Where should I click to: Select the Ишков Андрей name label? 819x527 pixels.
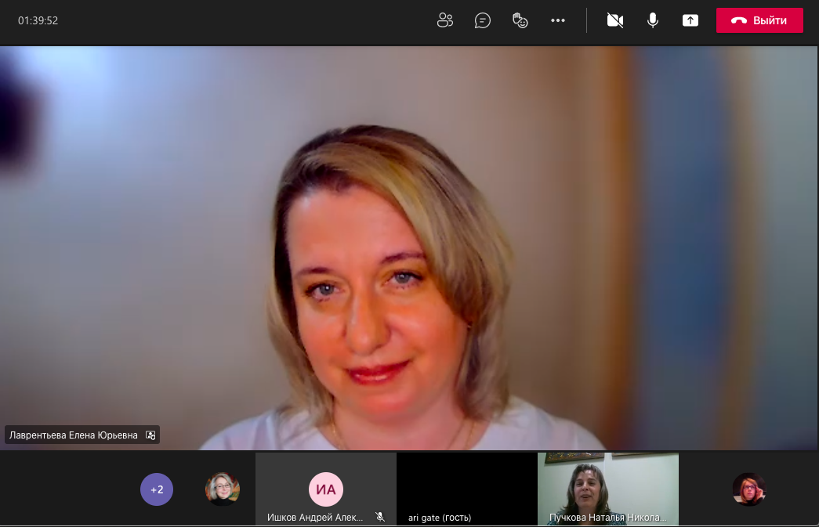pyautogui.click(x=315, y=517)
